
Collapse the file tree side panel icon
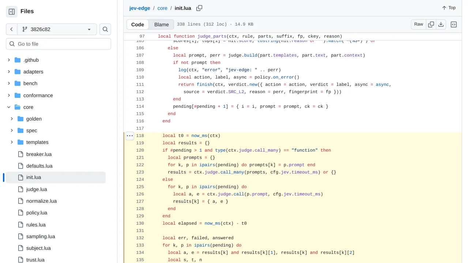(12, 12)
